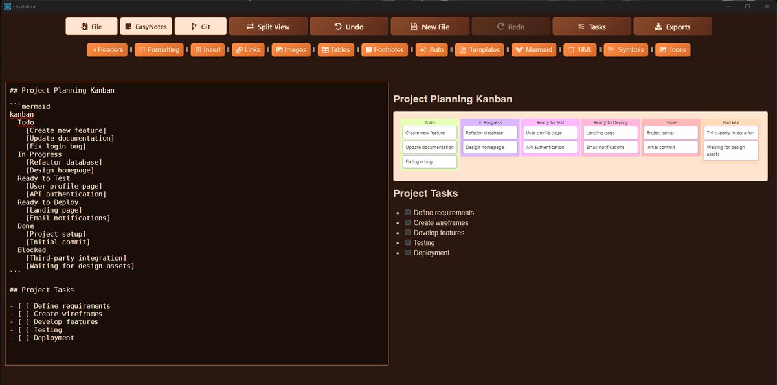Screen dimensions: 777x385
Task: Open the Links chain-icon menu
Action: 248,50
